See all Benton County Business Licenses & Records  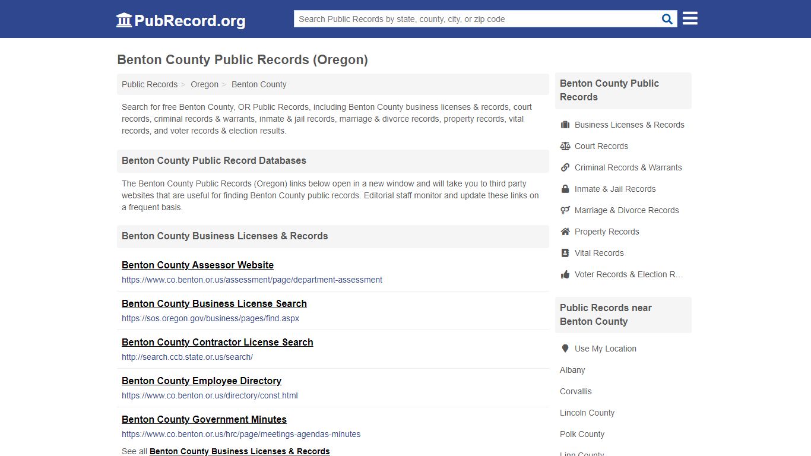pos(239,451)
